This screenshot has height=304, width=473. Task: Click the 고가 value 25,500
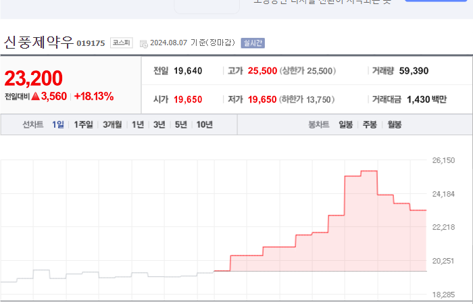(262, 71)
